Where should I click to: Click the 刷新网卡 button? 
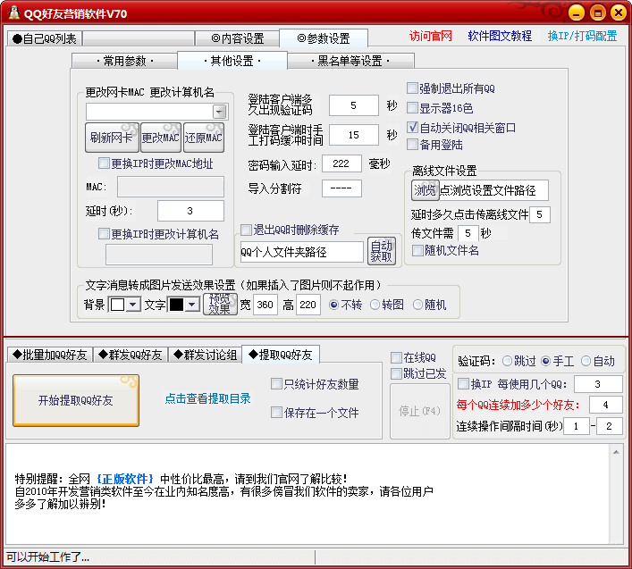point(112,138)
